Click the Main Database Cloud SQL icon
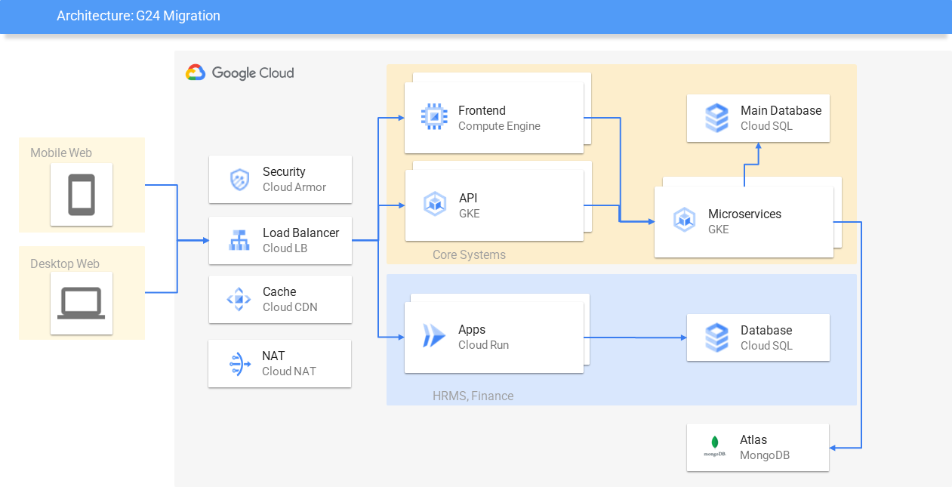952x487 pixels. click(x=716, y=118)
